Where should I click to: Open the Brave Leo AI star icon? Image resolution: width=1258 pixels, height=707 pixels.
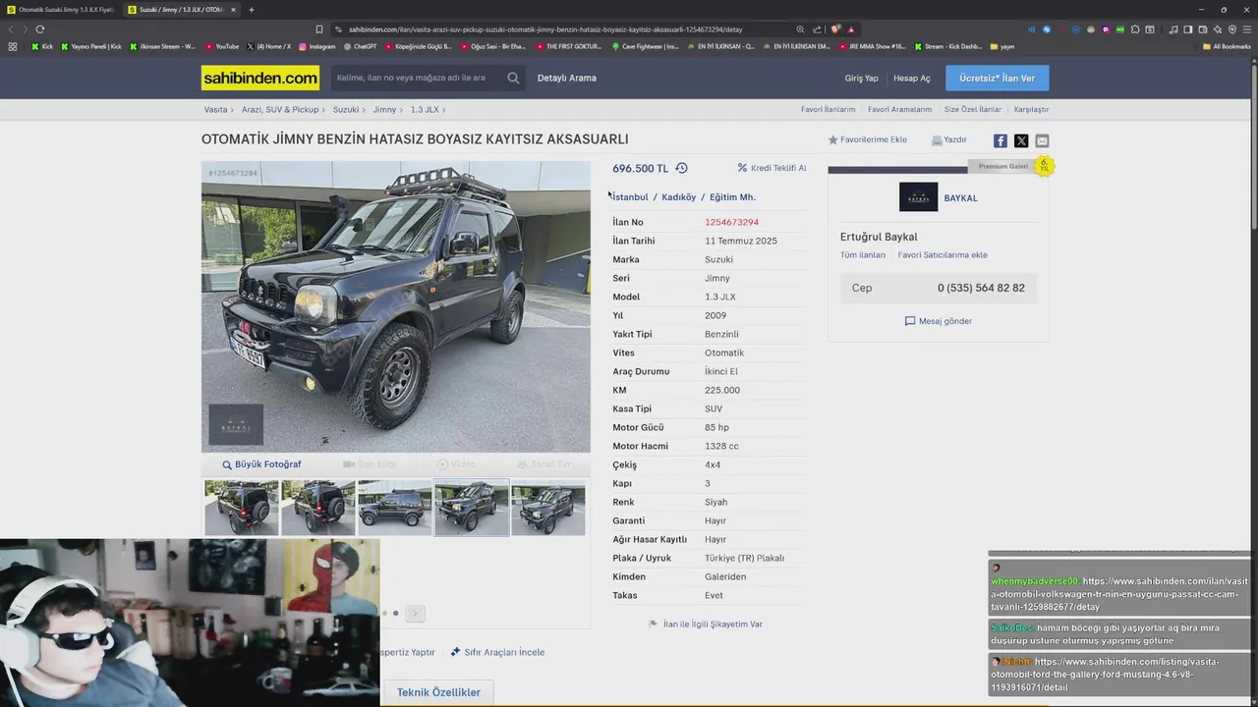click(x=1218, y=29)
